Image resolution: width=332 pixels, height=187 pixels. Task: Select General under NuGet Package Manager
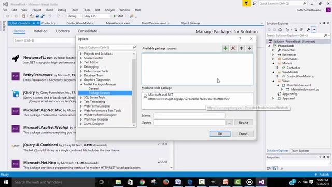click(93, 89)
